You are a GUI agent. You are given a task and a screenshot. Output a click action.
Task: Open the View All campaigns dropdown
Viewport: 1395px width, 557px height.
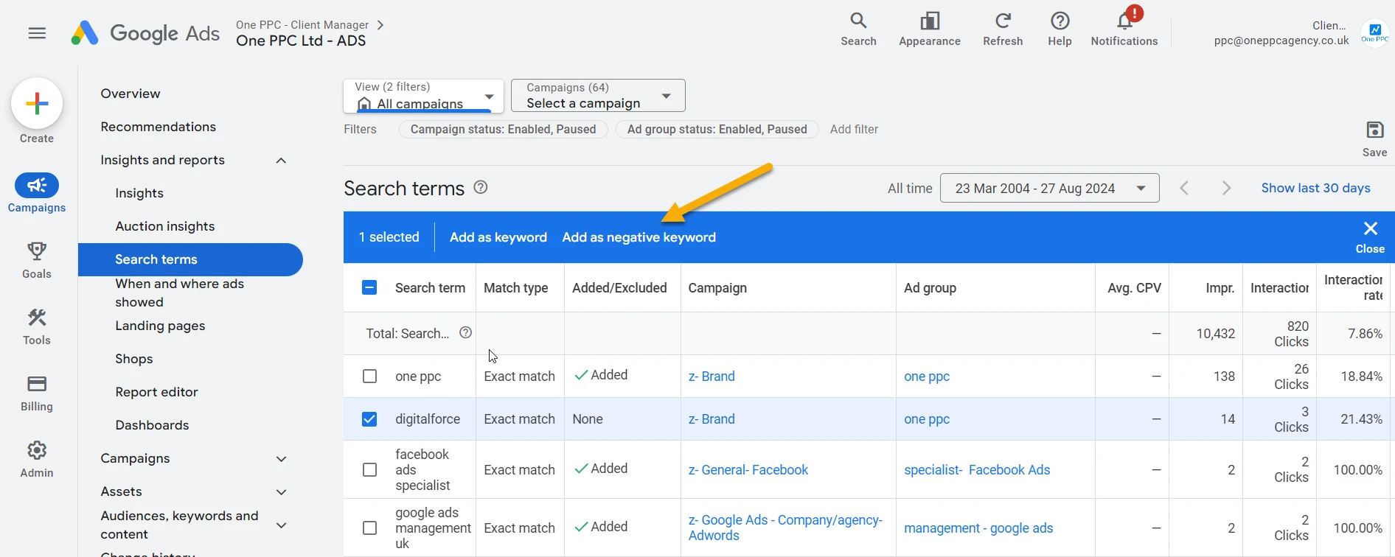click(x=423, y=96)
